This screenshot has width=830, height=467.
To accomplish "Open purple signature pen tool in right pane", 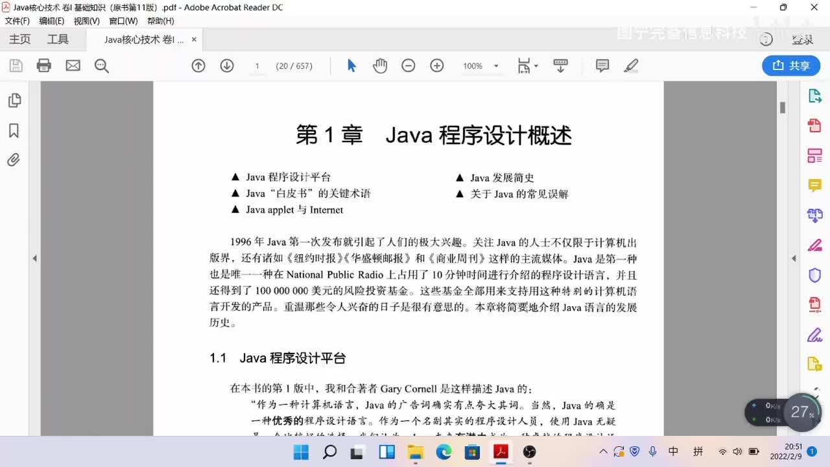I will pos(815,335).
